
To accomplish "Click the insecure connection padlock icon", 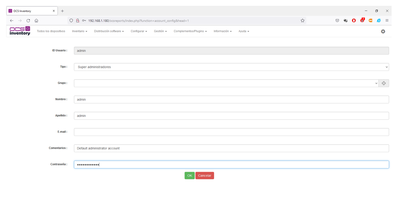I will point(78,20).
